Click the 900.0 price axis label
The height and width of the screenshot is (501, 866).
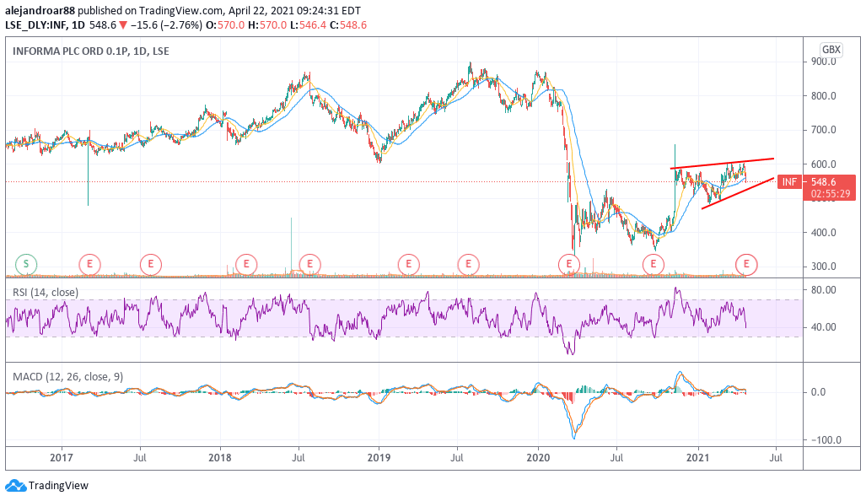point(824,62)
